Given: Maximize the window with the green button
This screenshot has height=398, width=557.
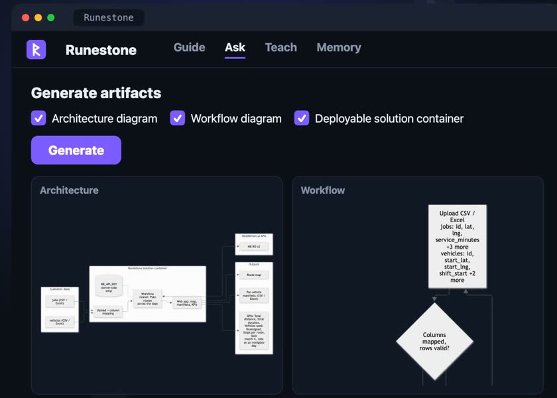Looking at the screenshot, I should click(51, 17).
